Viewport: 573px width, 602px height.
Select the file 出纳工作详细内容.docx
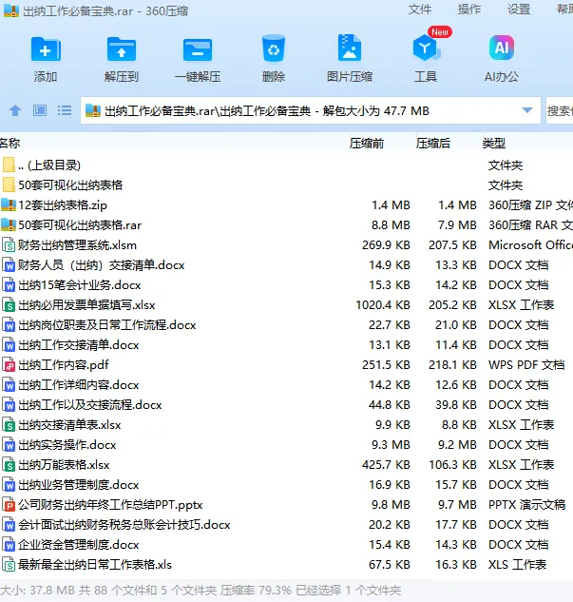[x=79, y=385]
